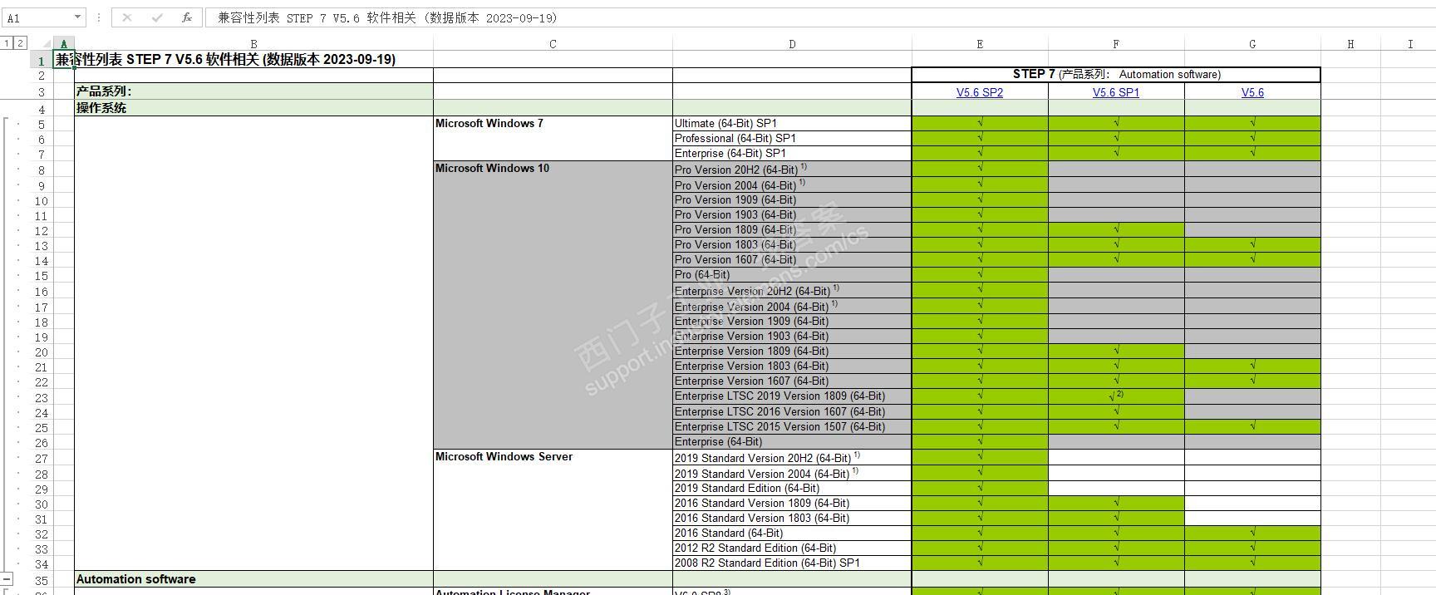Screen dimensions: 1436x595
Task: Click 2016 Standard Version 1809 (64-Bit) cell
Action: click(x=792, y=504)
